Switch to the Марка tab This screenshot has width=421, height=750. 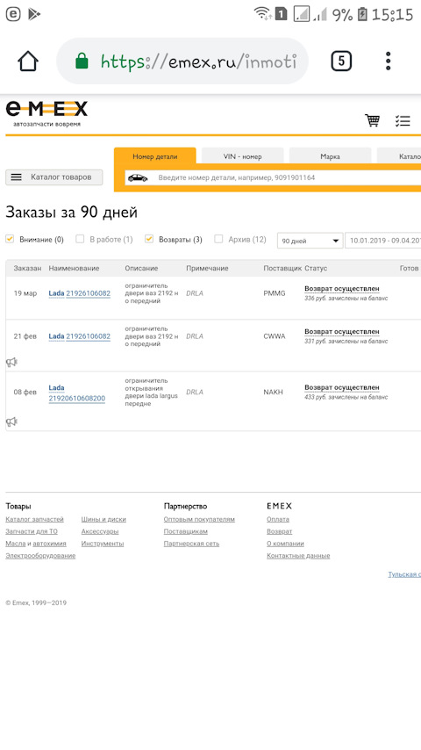pyautogui.click(x=330, y=156)
